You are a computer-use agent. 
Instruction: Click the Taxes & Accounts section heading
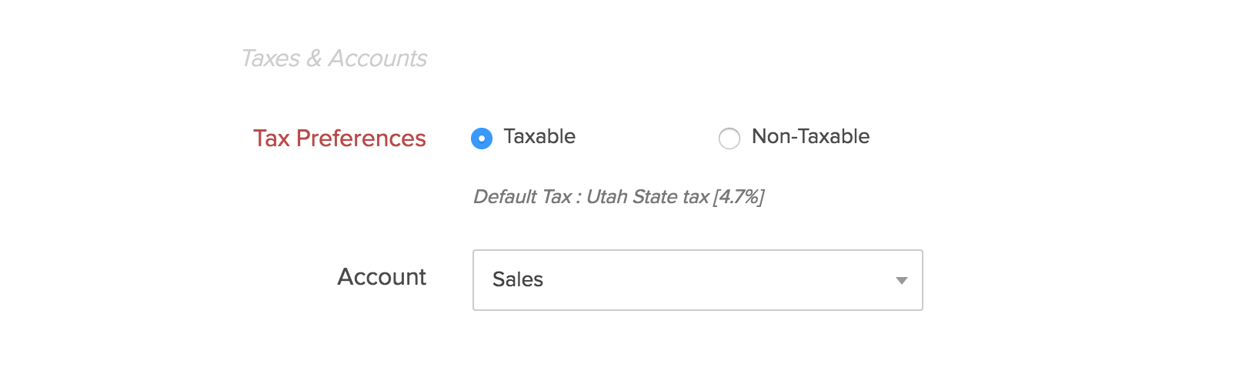334,58
